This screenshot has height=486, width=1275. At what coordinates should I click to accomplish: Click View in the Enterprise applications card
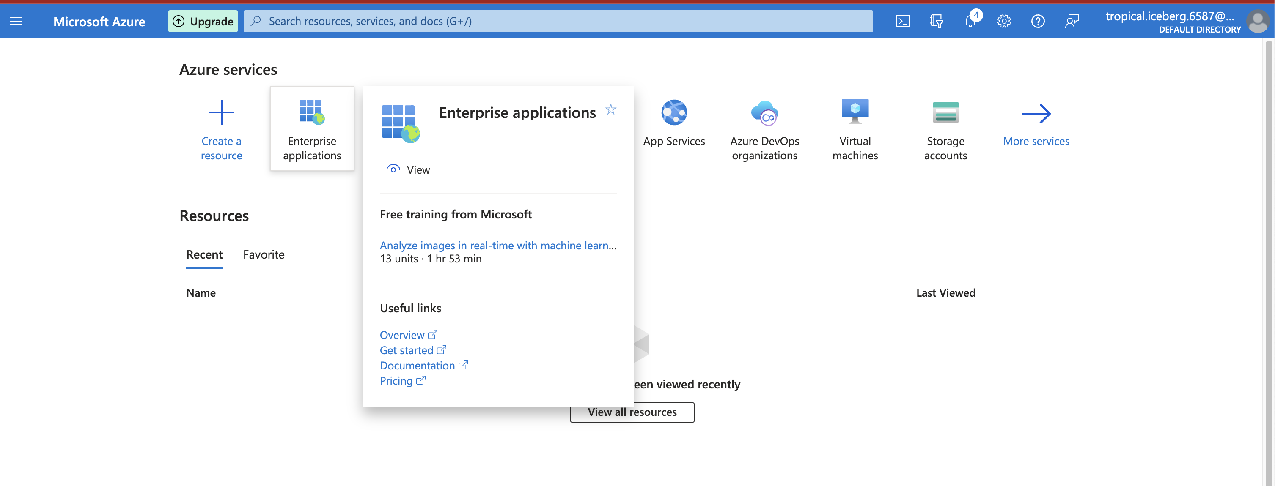[x=408, y=169]
